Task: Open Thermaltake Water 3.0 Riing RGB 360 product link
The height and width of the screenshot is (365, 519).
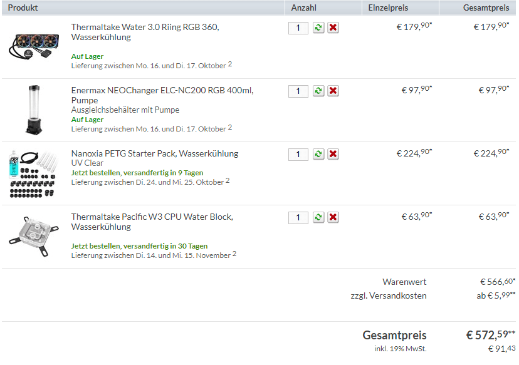Action: pos(145,32)
